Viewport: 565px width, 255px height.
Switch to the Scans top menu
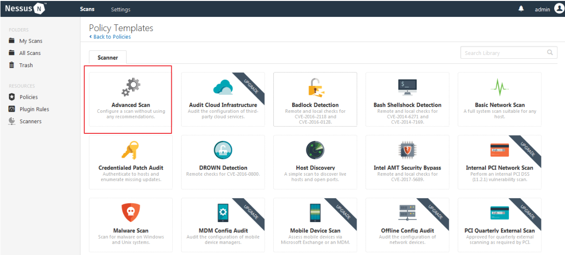(87, 9)
